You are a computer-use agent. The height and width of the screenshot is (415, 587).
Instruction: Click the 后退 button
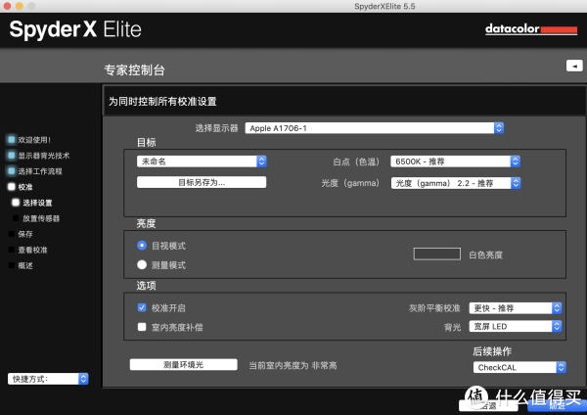tap(488, 406)
